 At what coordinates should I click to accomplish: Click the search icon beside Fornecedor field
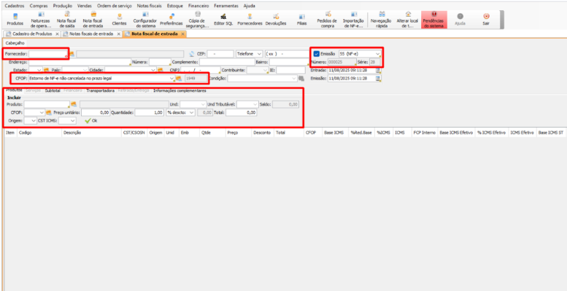pos(72,54)
